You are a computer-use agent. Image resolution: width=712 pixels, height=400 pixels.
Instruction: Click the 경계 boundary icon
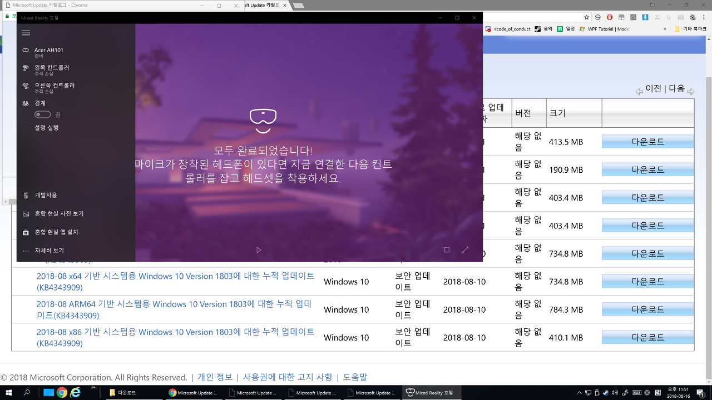26,103
